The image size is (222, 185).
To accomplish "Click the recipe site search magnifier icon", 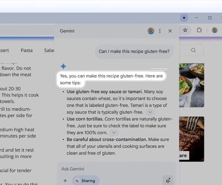I will pyautogui.click(x=193, y=50).
